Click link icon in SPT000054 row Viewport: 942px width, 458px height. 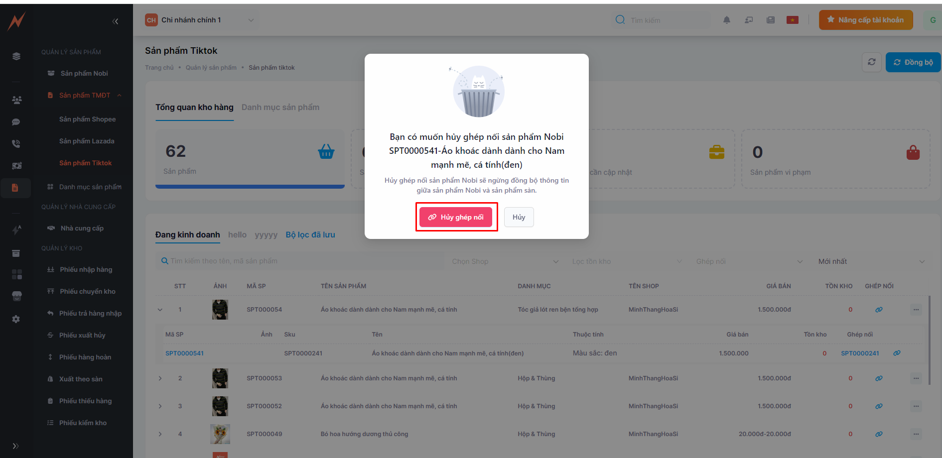(x=879, y=310)
